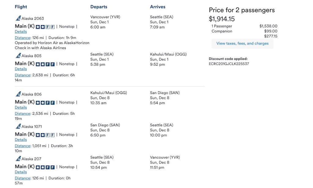The width and height of the screenshot is (313, 188).
Task: Show Details for Alaska 806 flight
Action: click(x=21, y=107)
